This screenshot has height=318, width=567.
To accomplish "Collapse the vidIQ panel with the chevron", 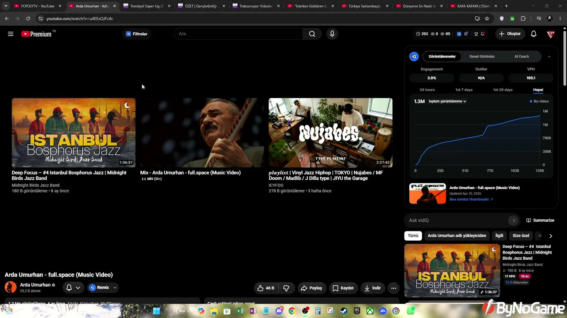I will [549, 57].
